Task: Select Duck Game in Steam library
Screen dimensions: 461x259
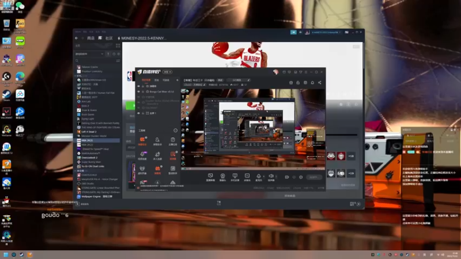Action: pos(98,115)
